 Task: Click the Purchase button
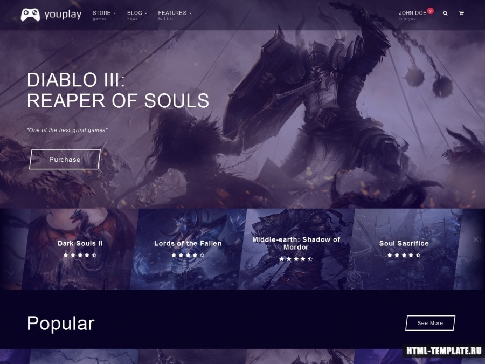65,159
